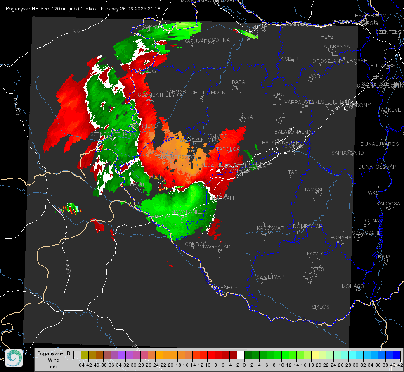Click the TAMASI city label
404x372 pixels.
(x=313, y=189)
